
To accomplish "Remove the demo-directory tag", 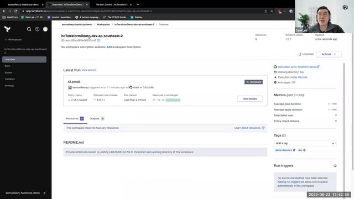I will tap(294, 150).
